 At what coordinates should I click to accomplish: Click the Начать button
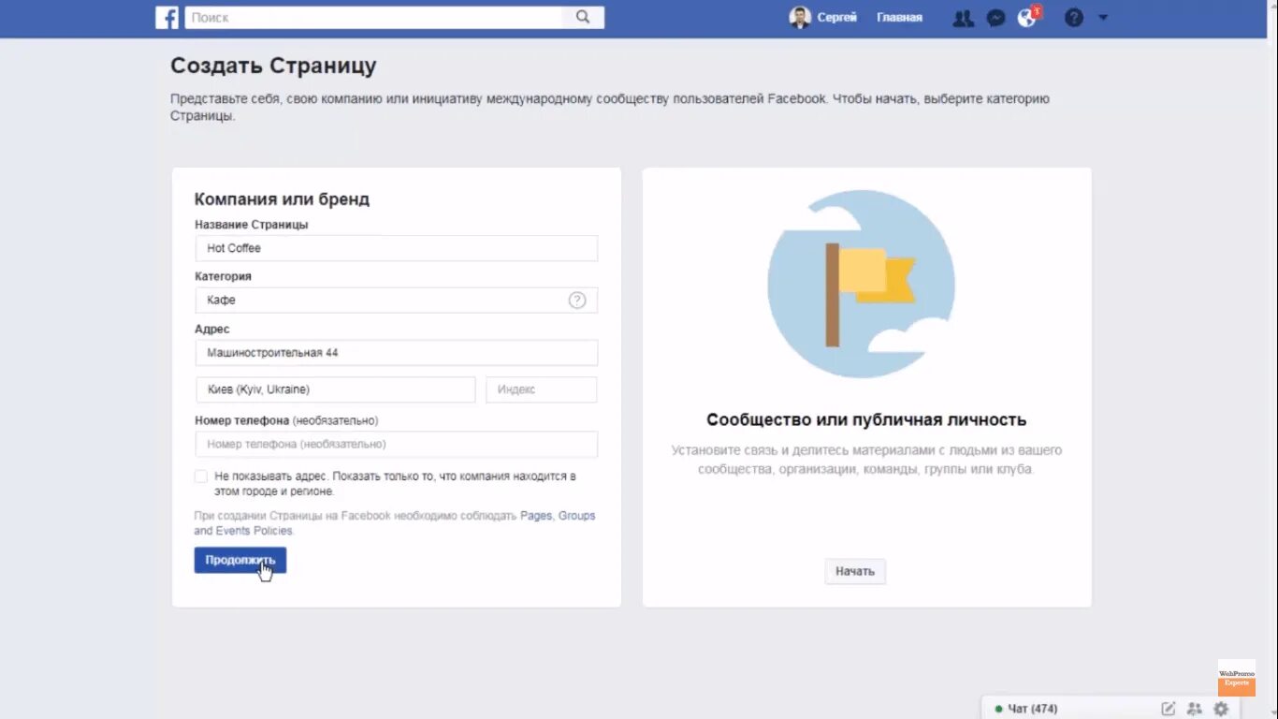[855, 571]
